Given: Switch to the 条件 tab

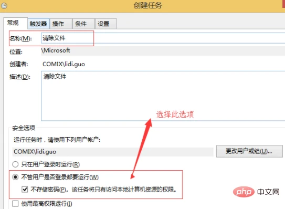Looking at the screenshot, I should (83, 24).
